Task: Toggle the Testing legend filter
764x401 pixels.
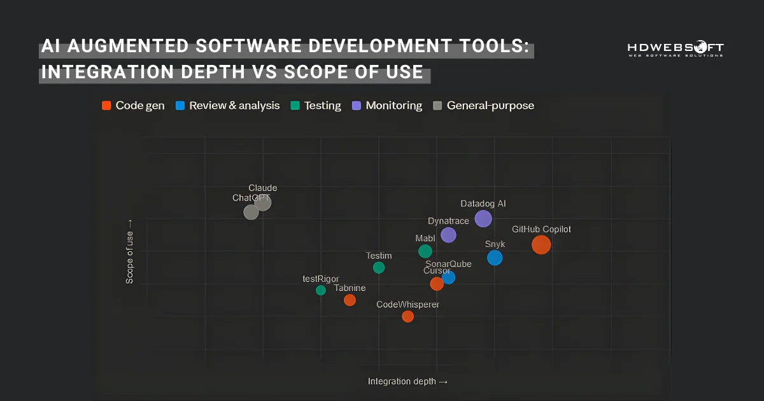Action: tap(316, 105)
